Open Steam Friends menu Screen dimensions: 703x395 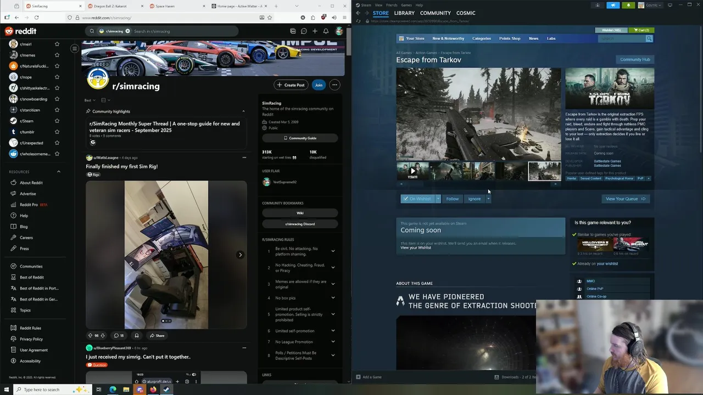click(x=392, y=5)
